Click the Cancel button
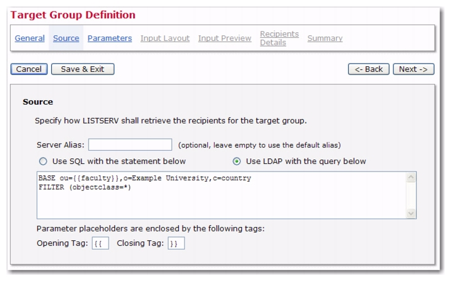This screenshot has width=451, height=285. (29, 69)
